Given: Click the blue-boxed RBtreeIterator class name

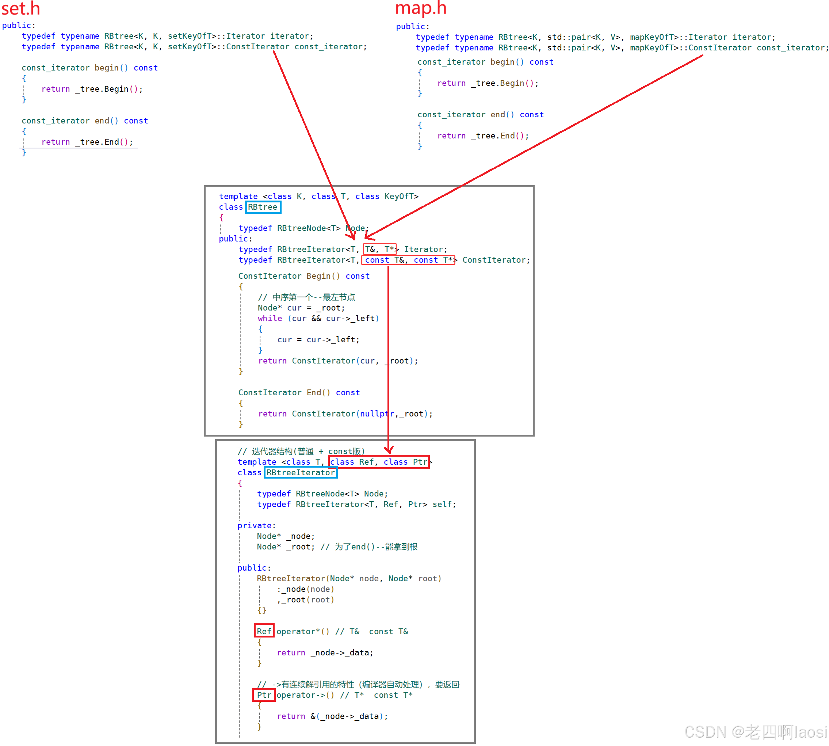Looking at the screenshot, I should (300, 473).
